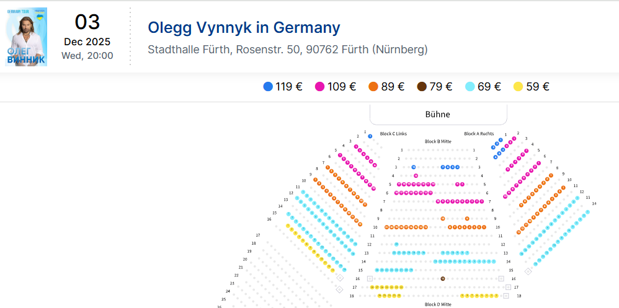This screenshot has height=308, width=619.
Task: Click the Stadthalle Fürth venue address
Action: (x=288, y=49)
